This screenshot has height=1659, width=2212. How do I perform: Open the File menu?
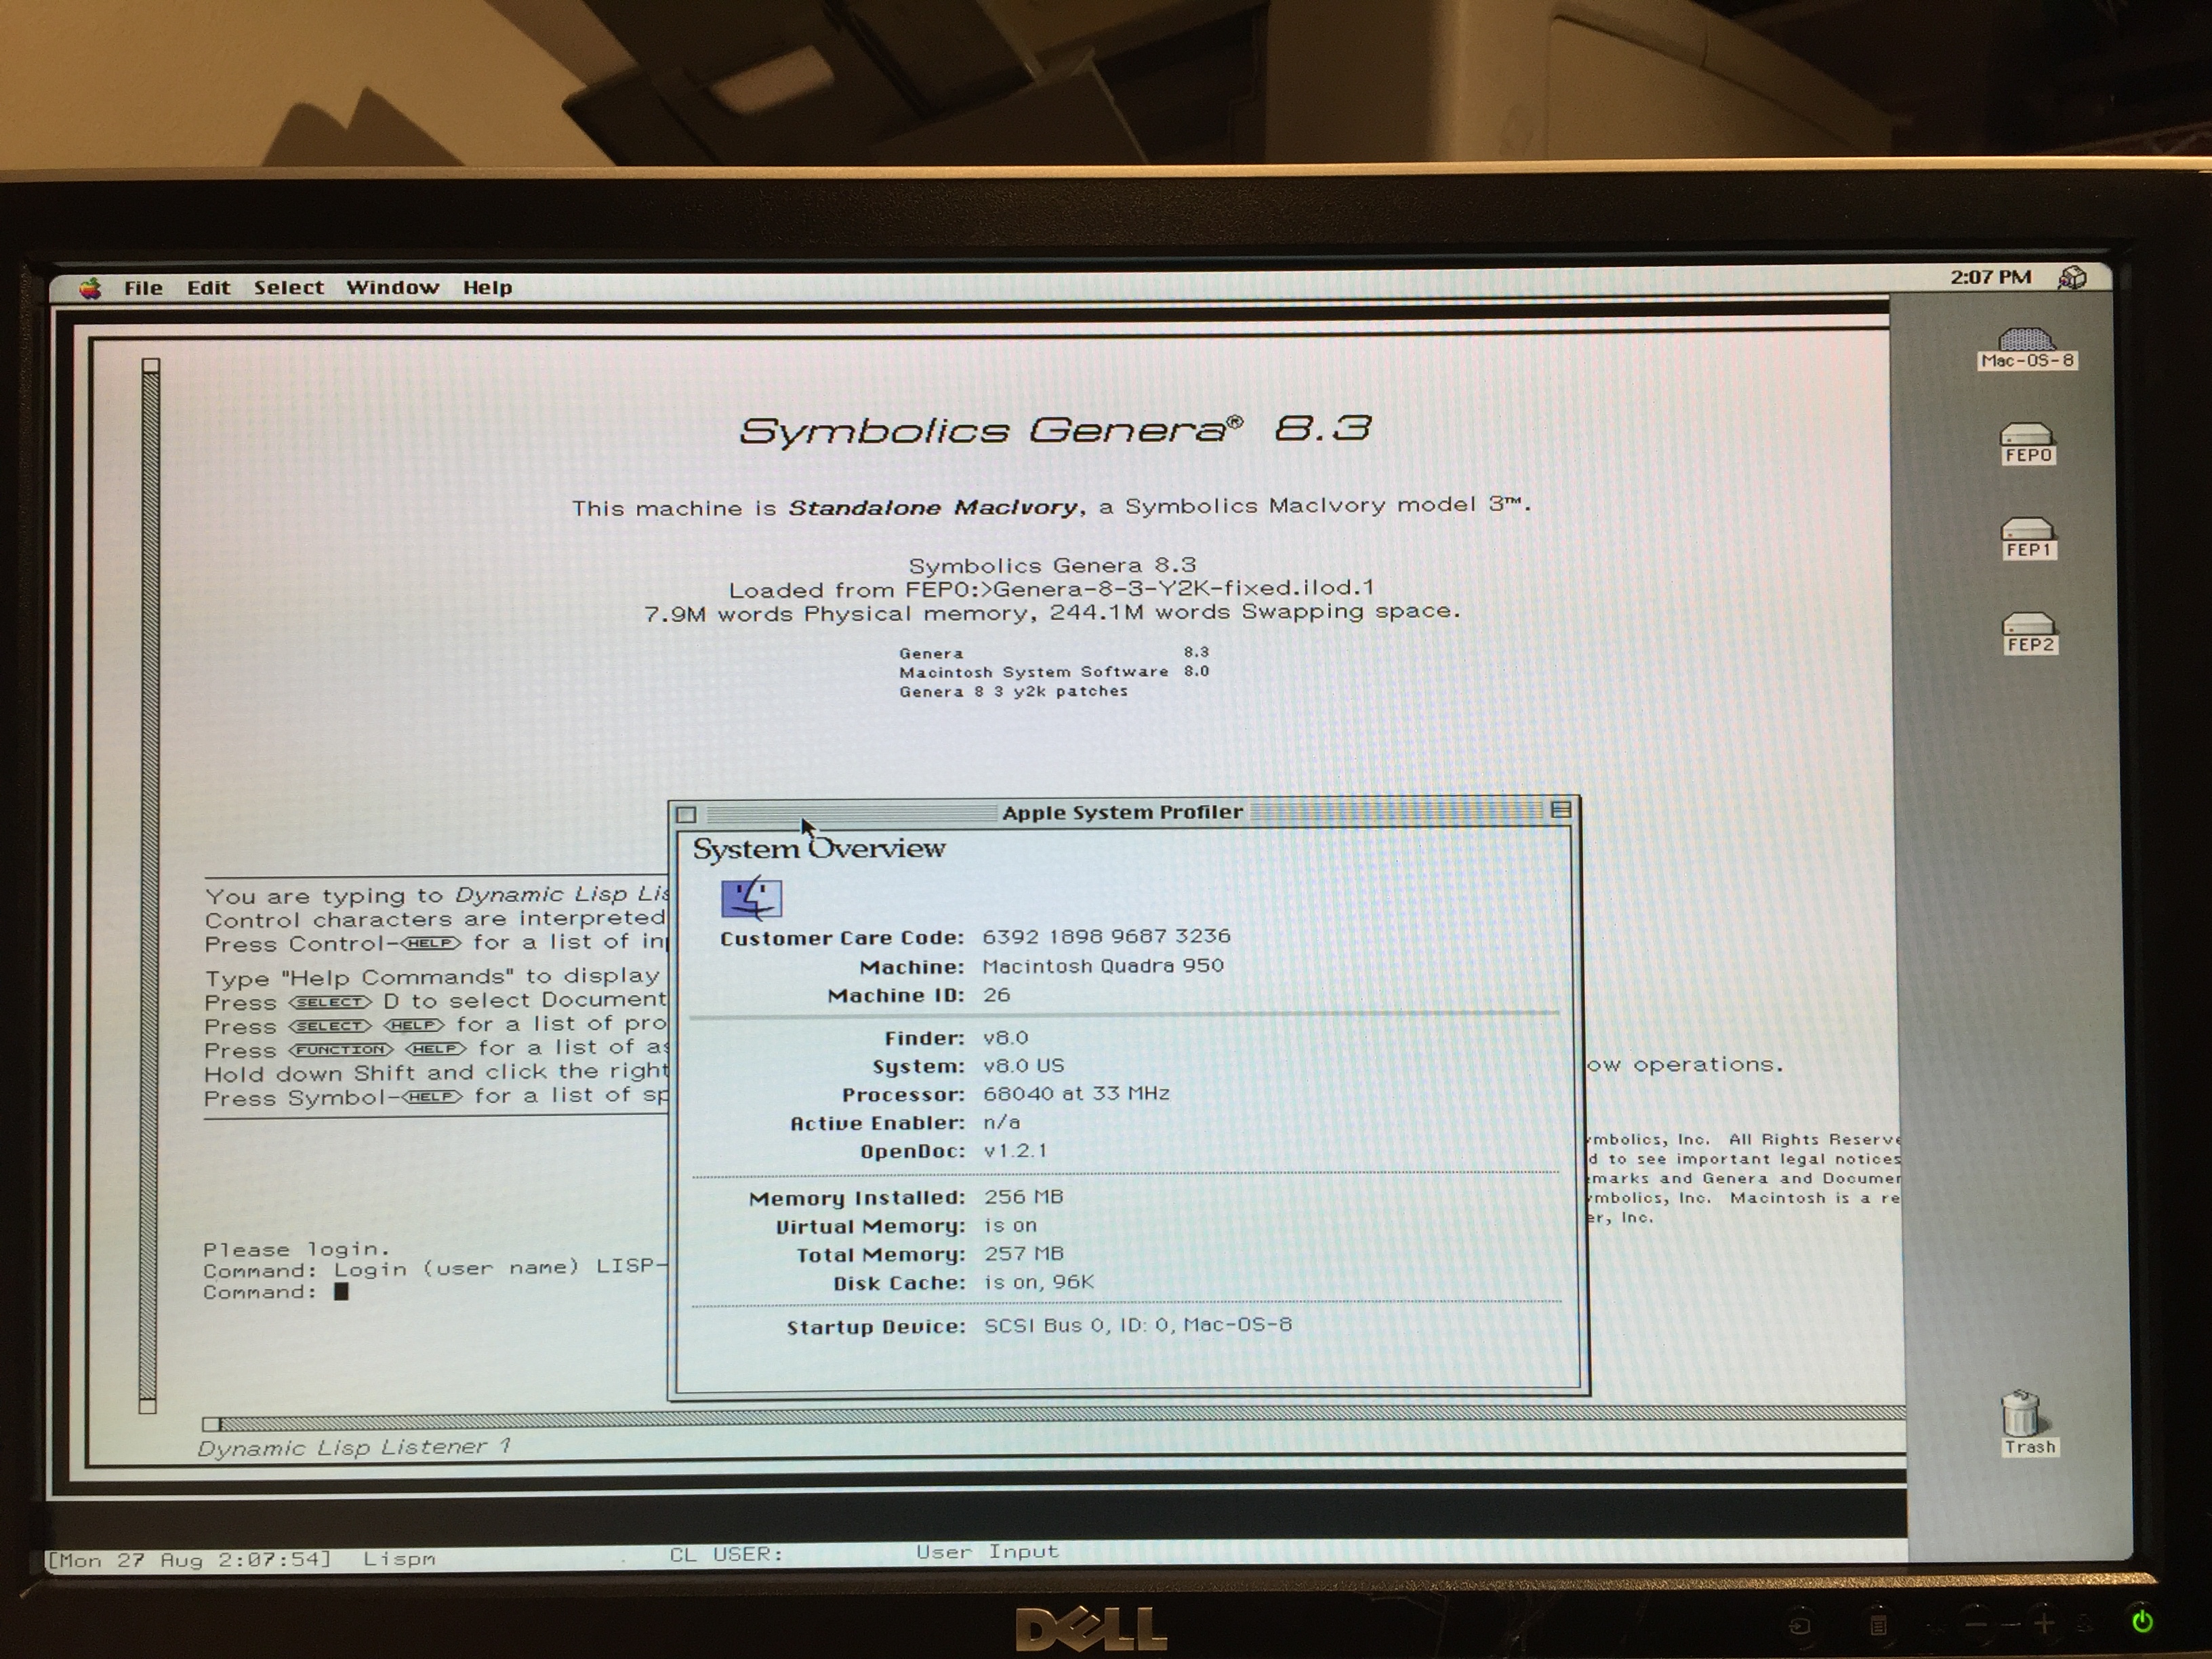coord(143,288)
